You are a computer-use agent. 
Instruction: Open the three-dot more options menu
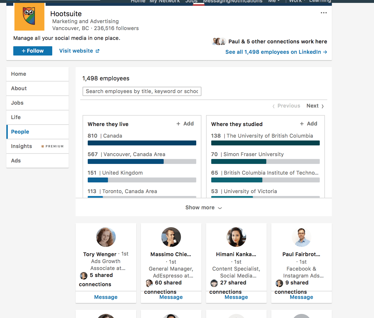324,13
